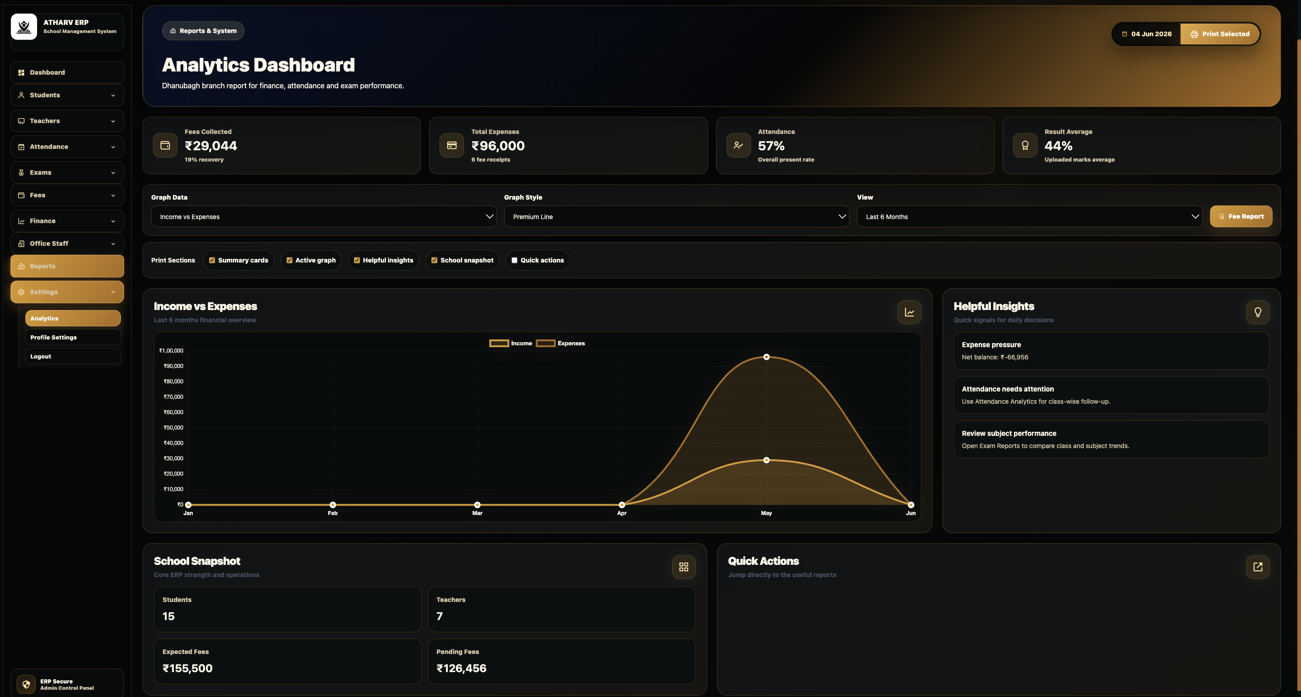This screenshot has height=697, width=1301.
Task: Click the ATHARV ERP logo icon
Action: coord(24,26)
